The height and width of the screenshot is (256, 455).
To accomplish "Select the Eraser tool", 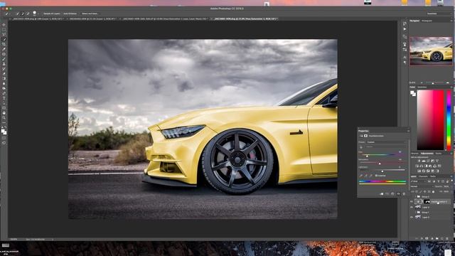I will tap(4, 74).
